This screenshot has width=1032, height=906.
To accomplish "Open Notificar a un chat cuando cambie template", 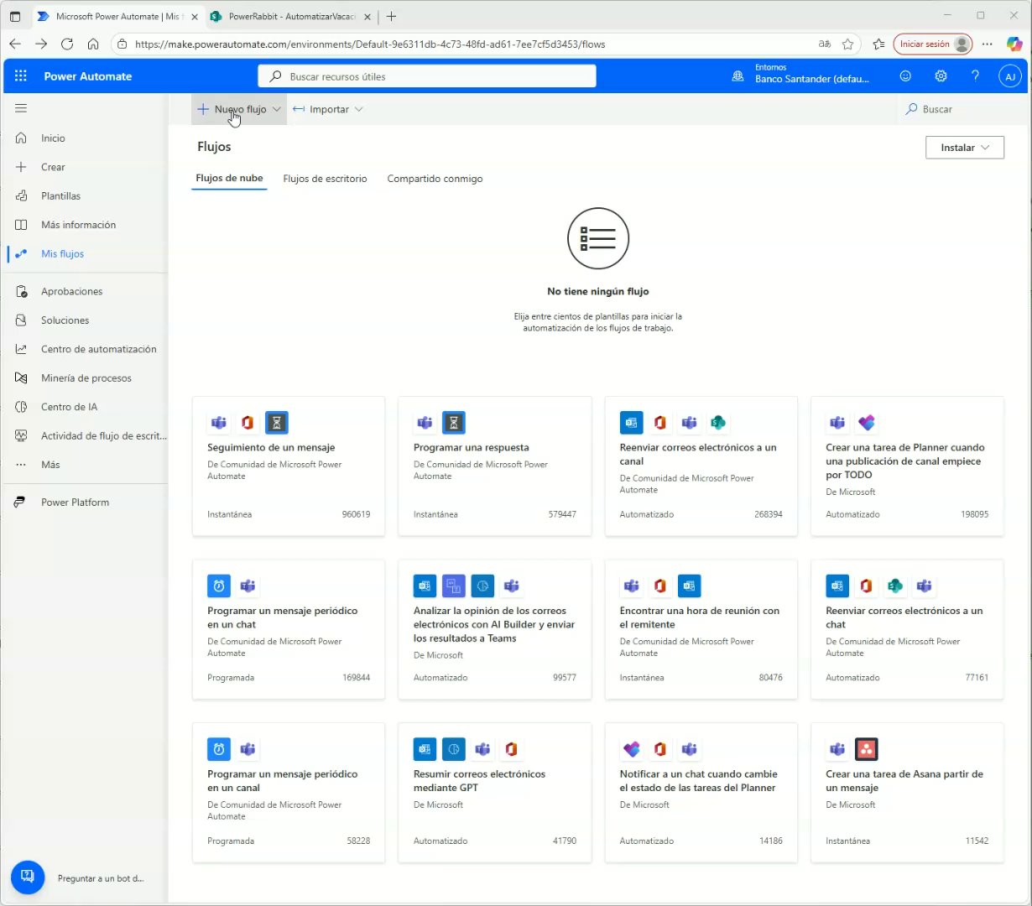I will (701, 793).
